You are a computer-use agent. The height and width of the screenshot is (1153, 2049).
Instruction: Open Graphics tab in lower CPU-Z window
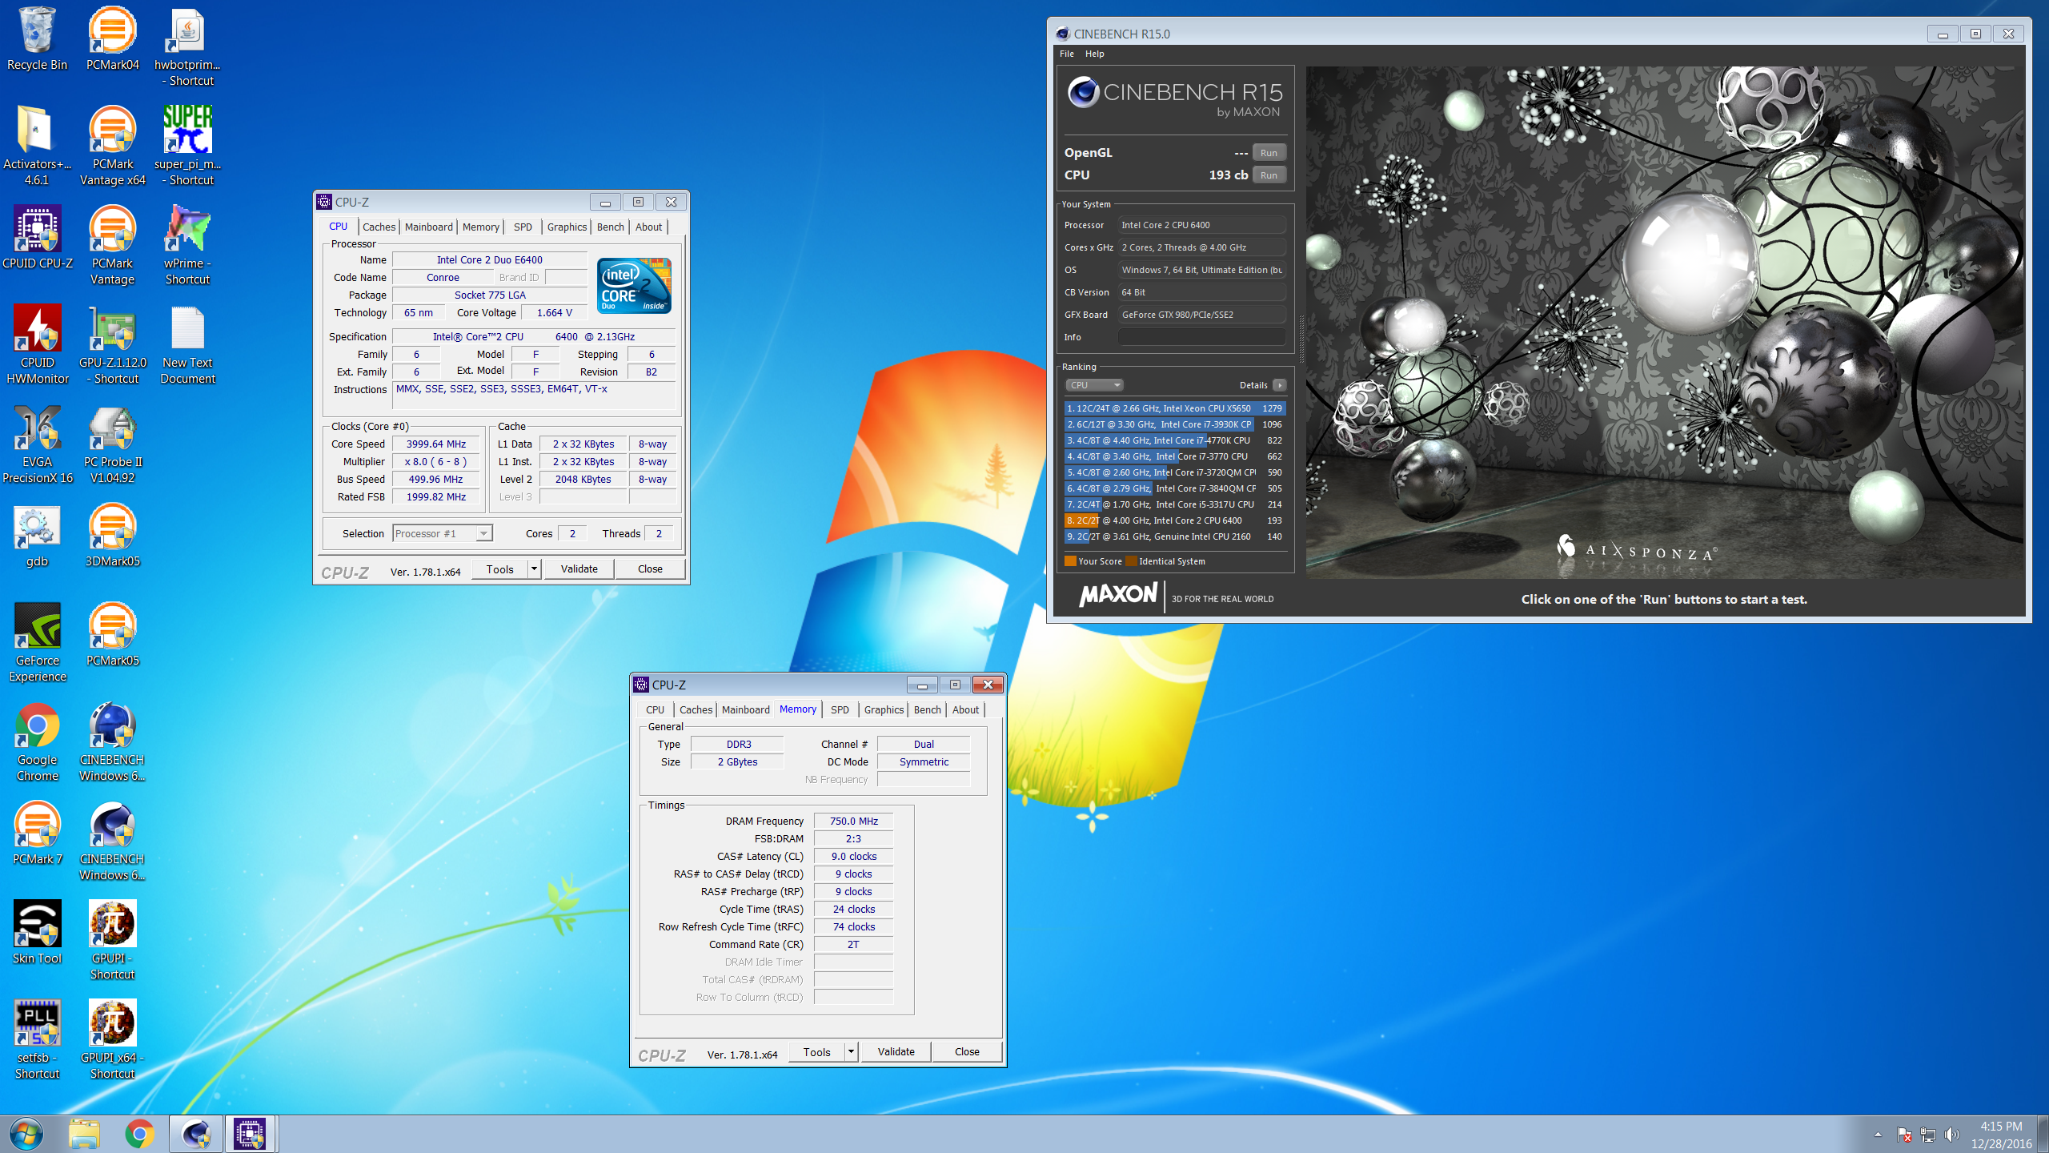884,710
